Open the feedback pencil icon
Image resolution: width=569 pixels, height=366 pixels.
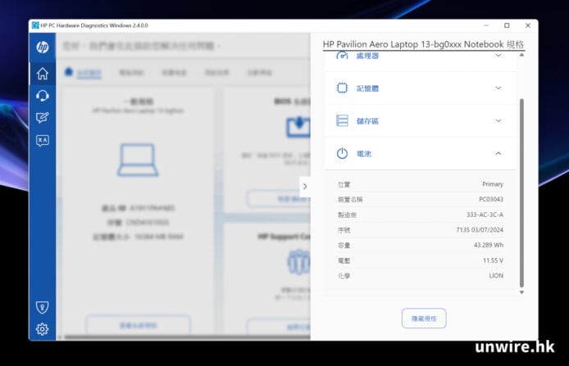tap(42, 118)
